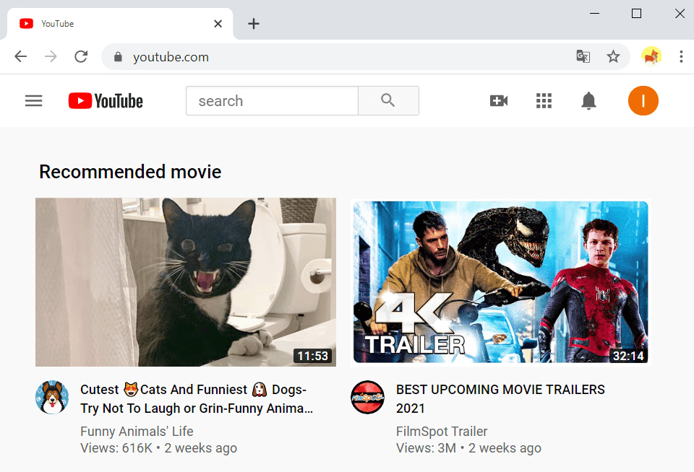Minimize the browser window
Viewport: 694px width, 472px height.
[594, 13]
